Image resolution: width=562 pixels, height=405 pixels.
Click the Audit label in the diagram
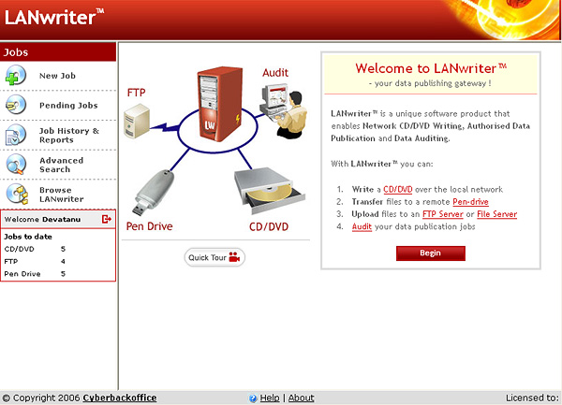click(x=275, y=73)
